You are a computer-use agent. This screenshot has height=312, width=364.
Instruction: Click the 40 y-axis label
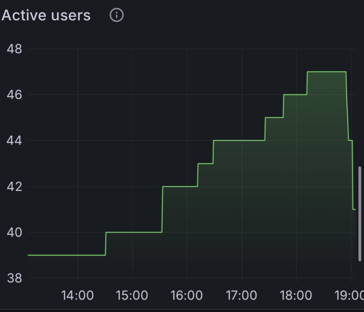click(x=15, y=232)
